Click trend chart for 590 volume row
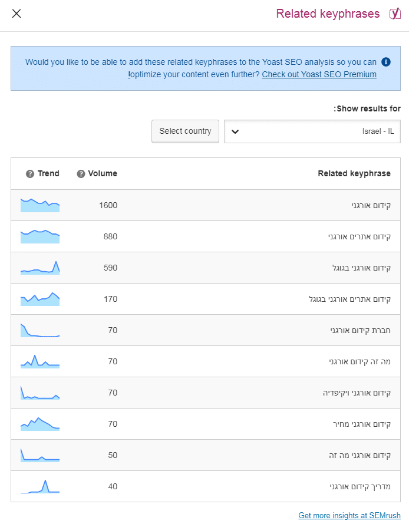The width and height of the screenshot is (409, 527). (40, 268)
